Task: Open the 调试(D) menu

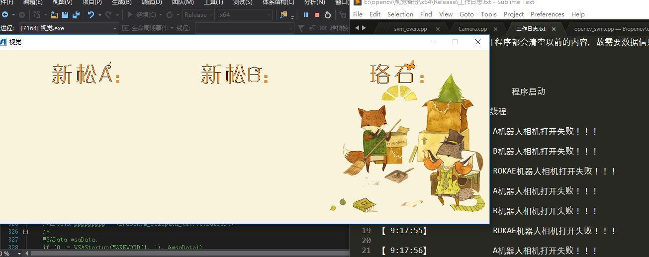Action: click(152, 2)
